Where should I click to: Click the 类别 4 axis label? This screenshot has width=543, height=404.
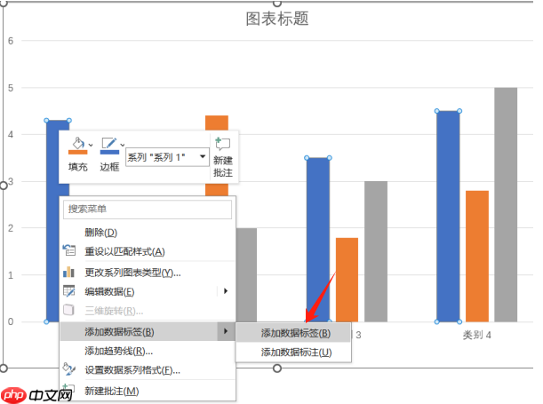(477, 335)
